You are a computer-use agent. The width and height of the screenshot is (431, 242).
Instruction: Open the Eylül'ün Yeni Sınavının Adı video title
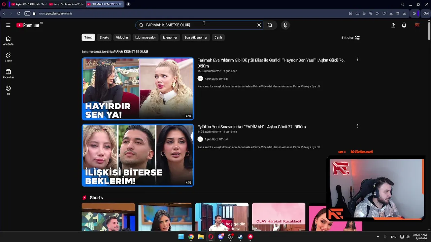click(x=252, y=127)
